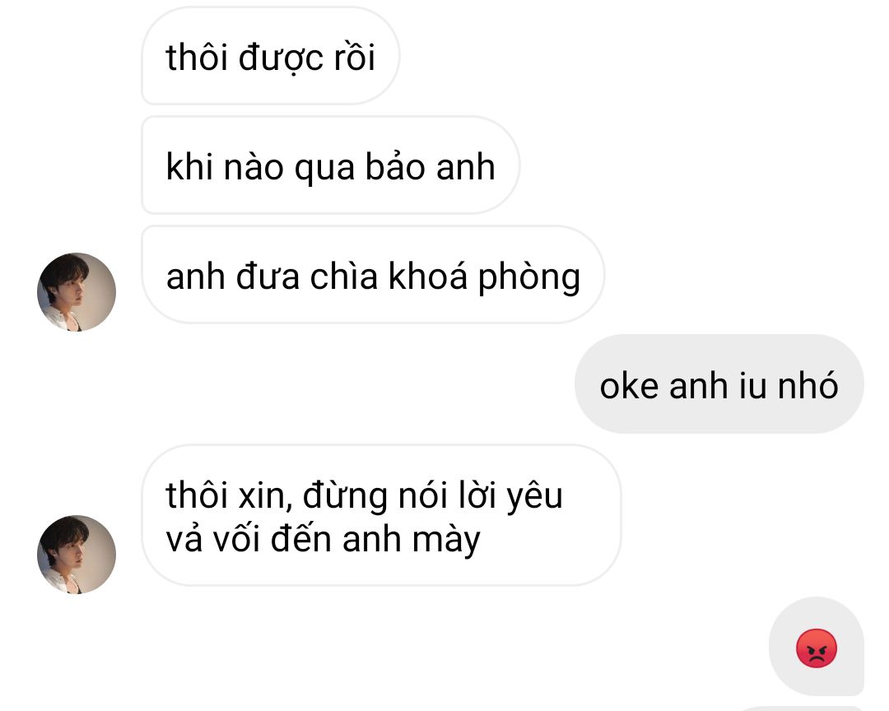Tap the profile photo next to "thôi xin" message
The height and width of the screenshot is (711, 889).
point(77,555)
